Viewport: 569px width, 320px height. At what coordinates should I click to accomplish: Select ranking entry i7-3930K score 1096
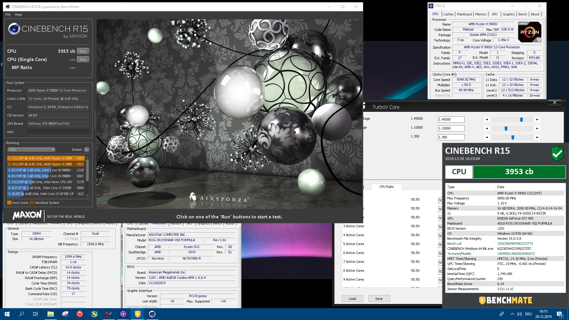(x=46, y=188)
